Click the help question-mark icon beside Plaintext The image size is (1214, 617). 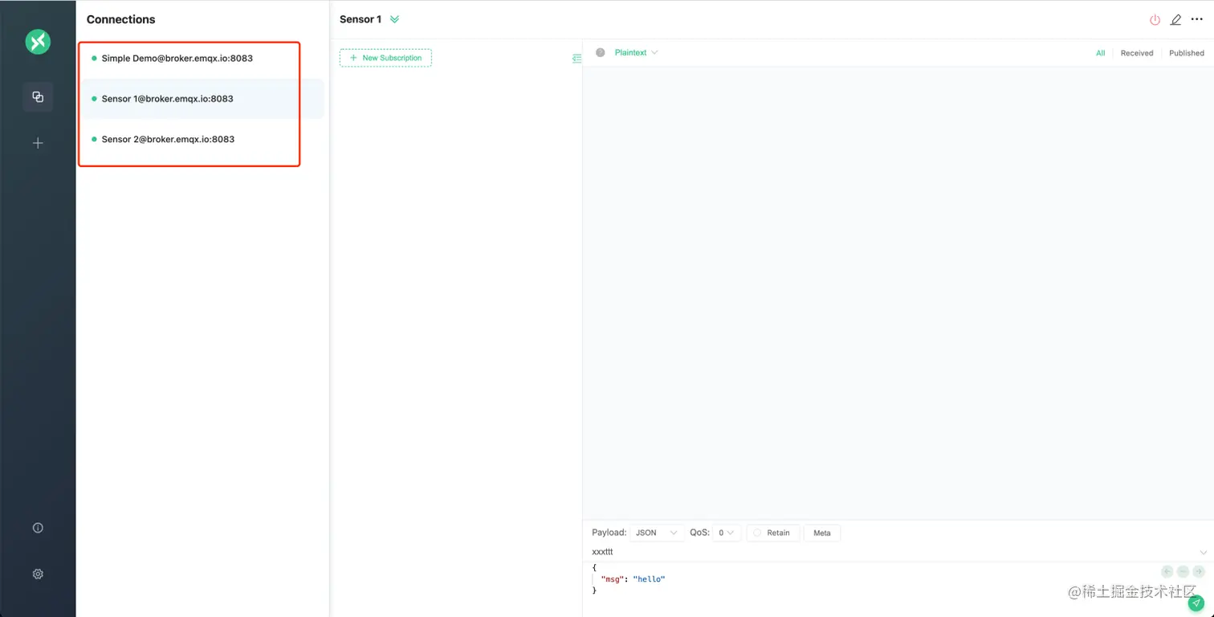(600, 52)
